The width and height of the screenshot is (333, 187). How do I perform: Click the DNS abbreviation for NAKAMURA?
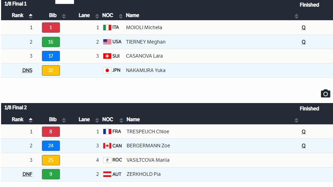tap(27, 70)
